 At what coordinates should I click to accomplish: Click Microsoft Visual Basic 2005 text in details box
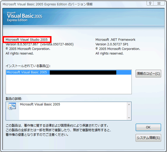click(40, 104)
